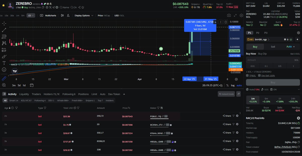Select the 0.5 SOL quick amount
302x156 pixels.
point(280,66)
